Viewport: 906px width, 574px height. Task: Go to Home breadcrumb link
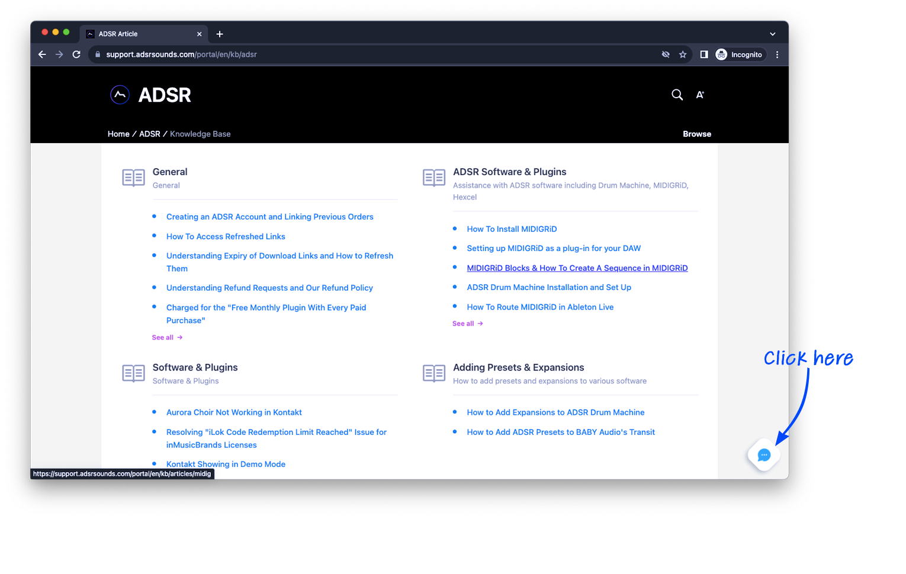pyautogui.click(x=118, y=134)
